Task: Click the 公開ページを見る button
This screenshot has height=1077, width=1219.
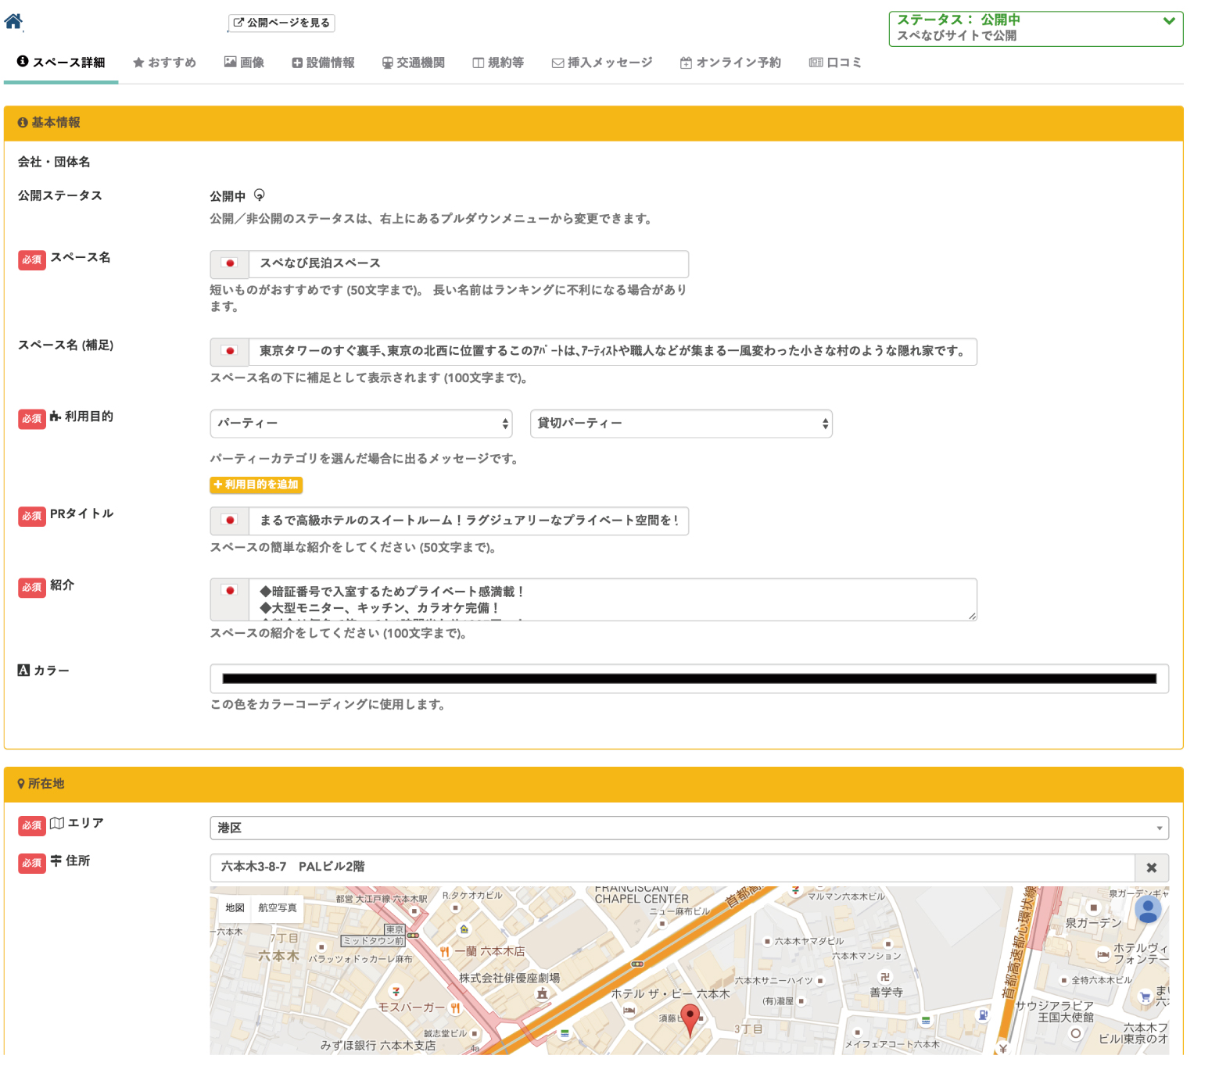Action: point(281,23)
